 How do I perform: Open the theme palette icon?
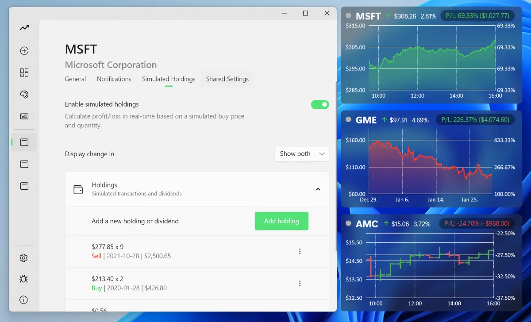(23, 94)
